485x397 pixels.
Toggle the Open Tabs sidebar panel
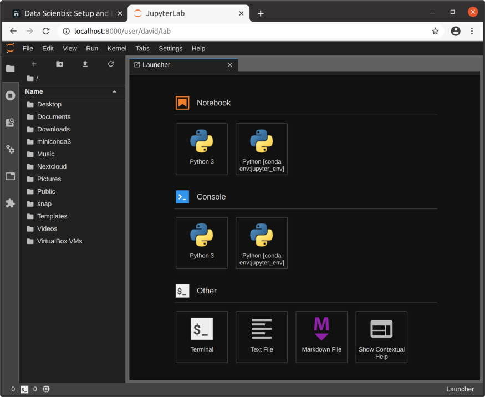pos(10,176)
